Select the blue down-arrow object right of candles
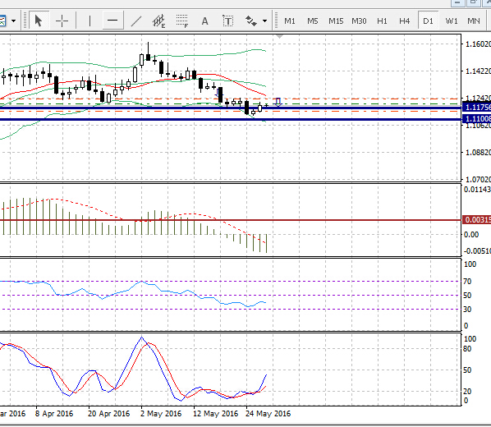The image size is (491, 427). pos(278,102)
